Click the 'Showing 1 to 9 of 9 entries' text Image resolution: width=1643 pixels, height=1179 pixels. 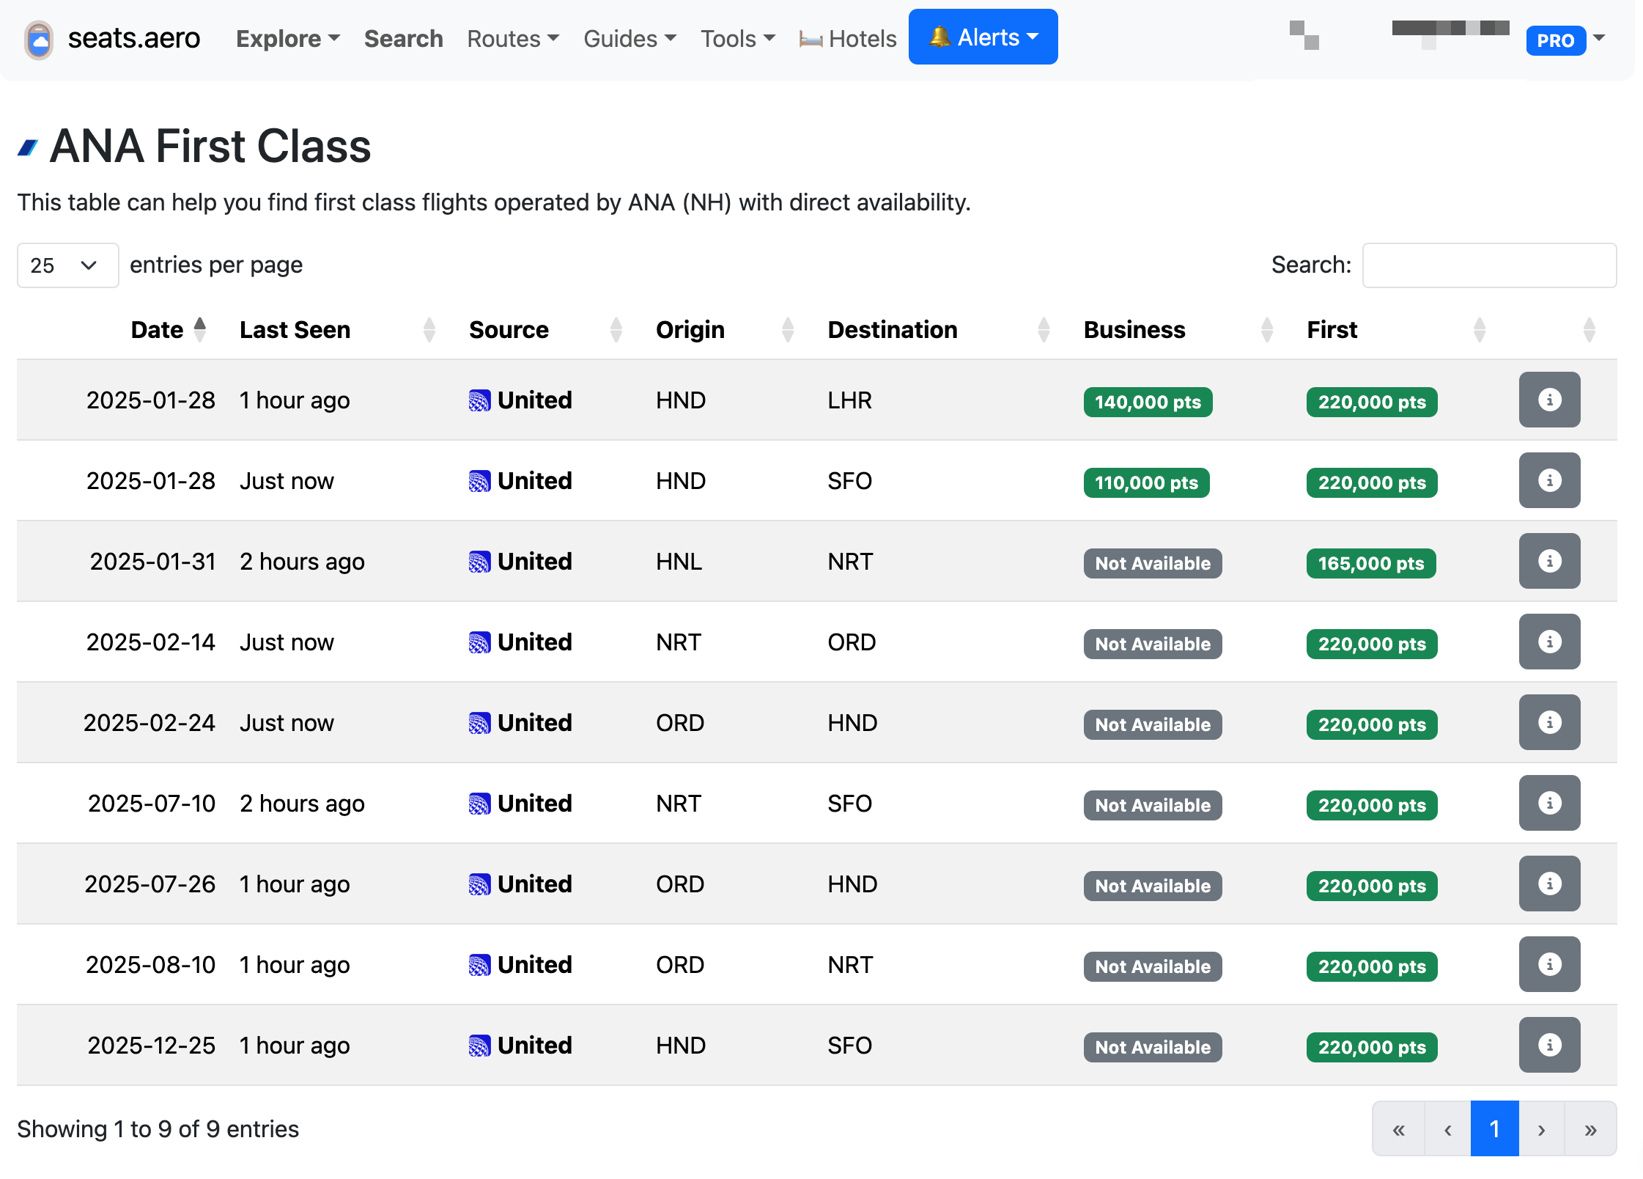pos(158,1129)
